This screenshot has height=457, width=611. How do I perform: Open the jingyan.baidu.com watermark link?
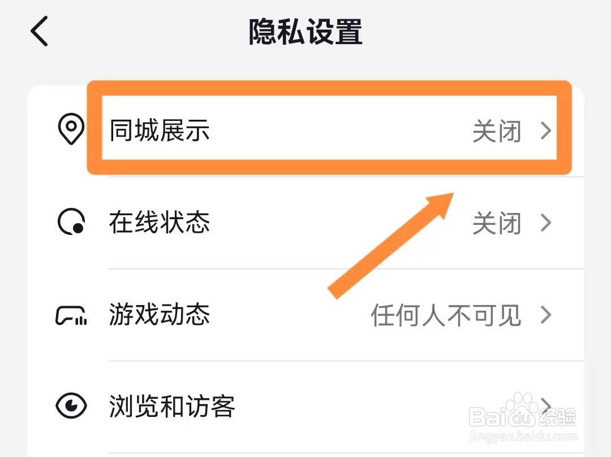pos(523,437)
